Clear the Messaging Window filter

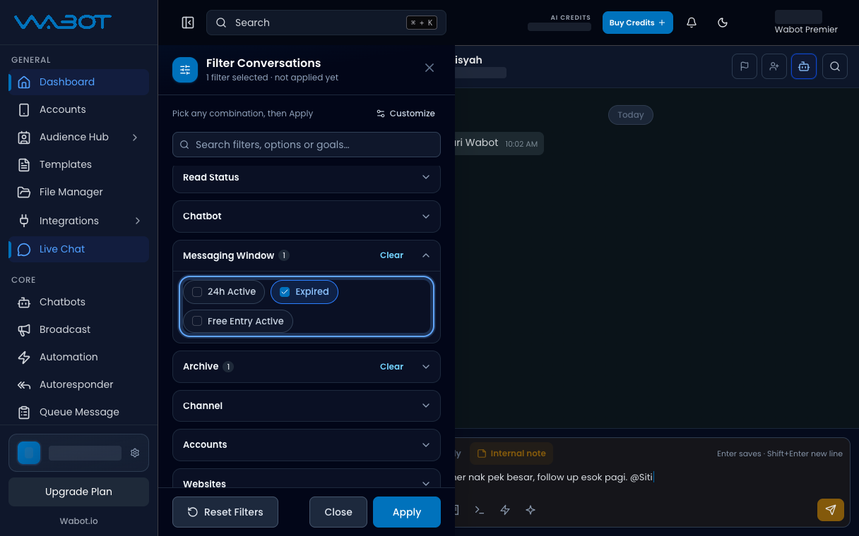(x=391, y=255)
